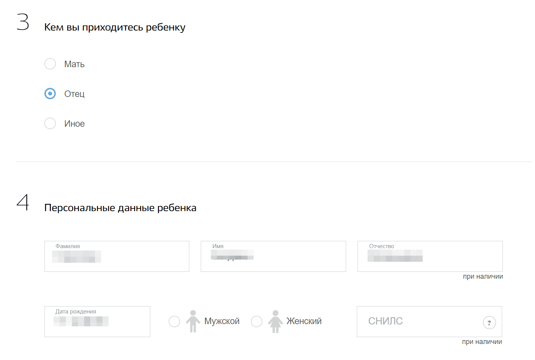Screen dimensions: 535x360
Task: Click the Иное option label
Action: tap(75, 124)
